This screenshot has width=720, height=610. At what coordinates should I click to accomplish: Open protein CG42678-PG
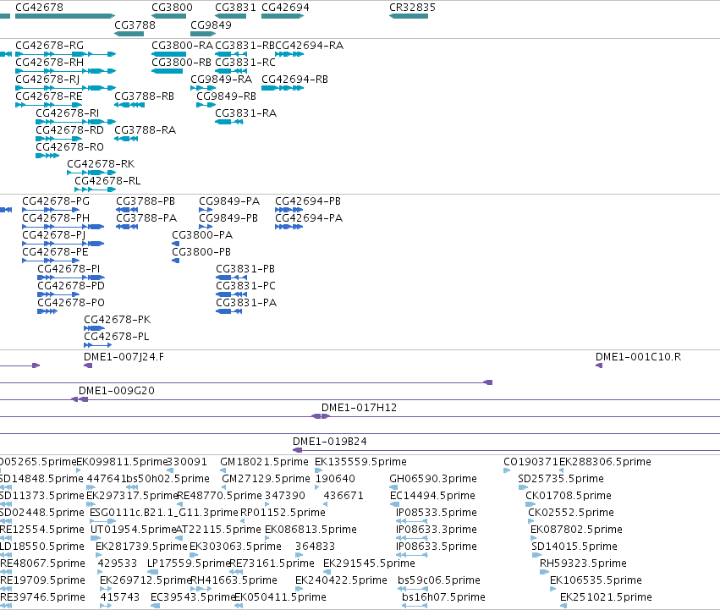pyautogui.click(x=56, y=201)
